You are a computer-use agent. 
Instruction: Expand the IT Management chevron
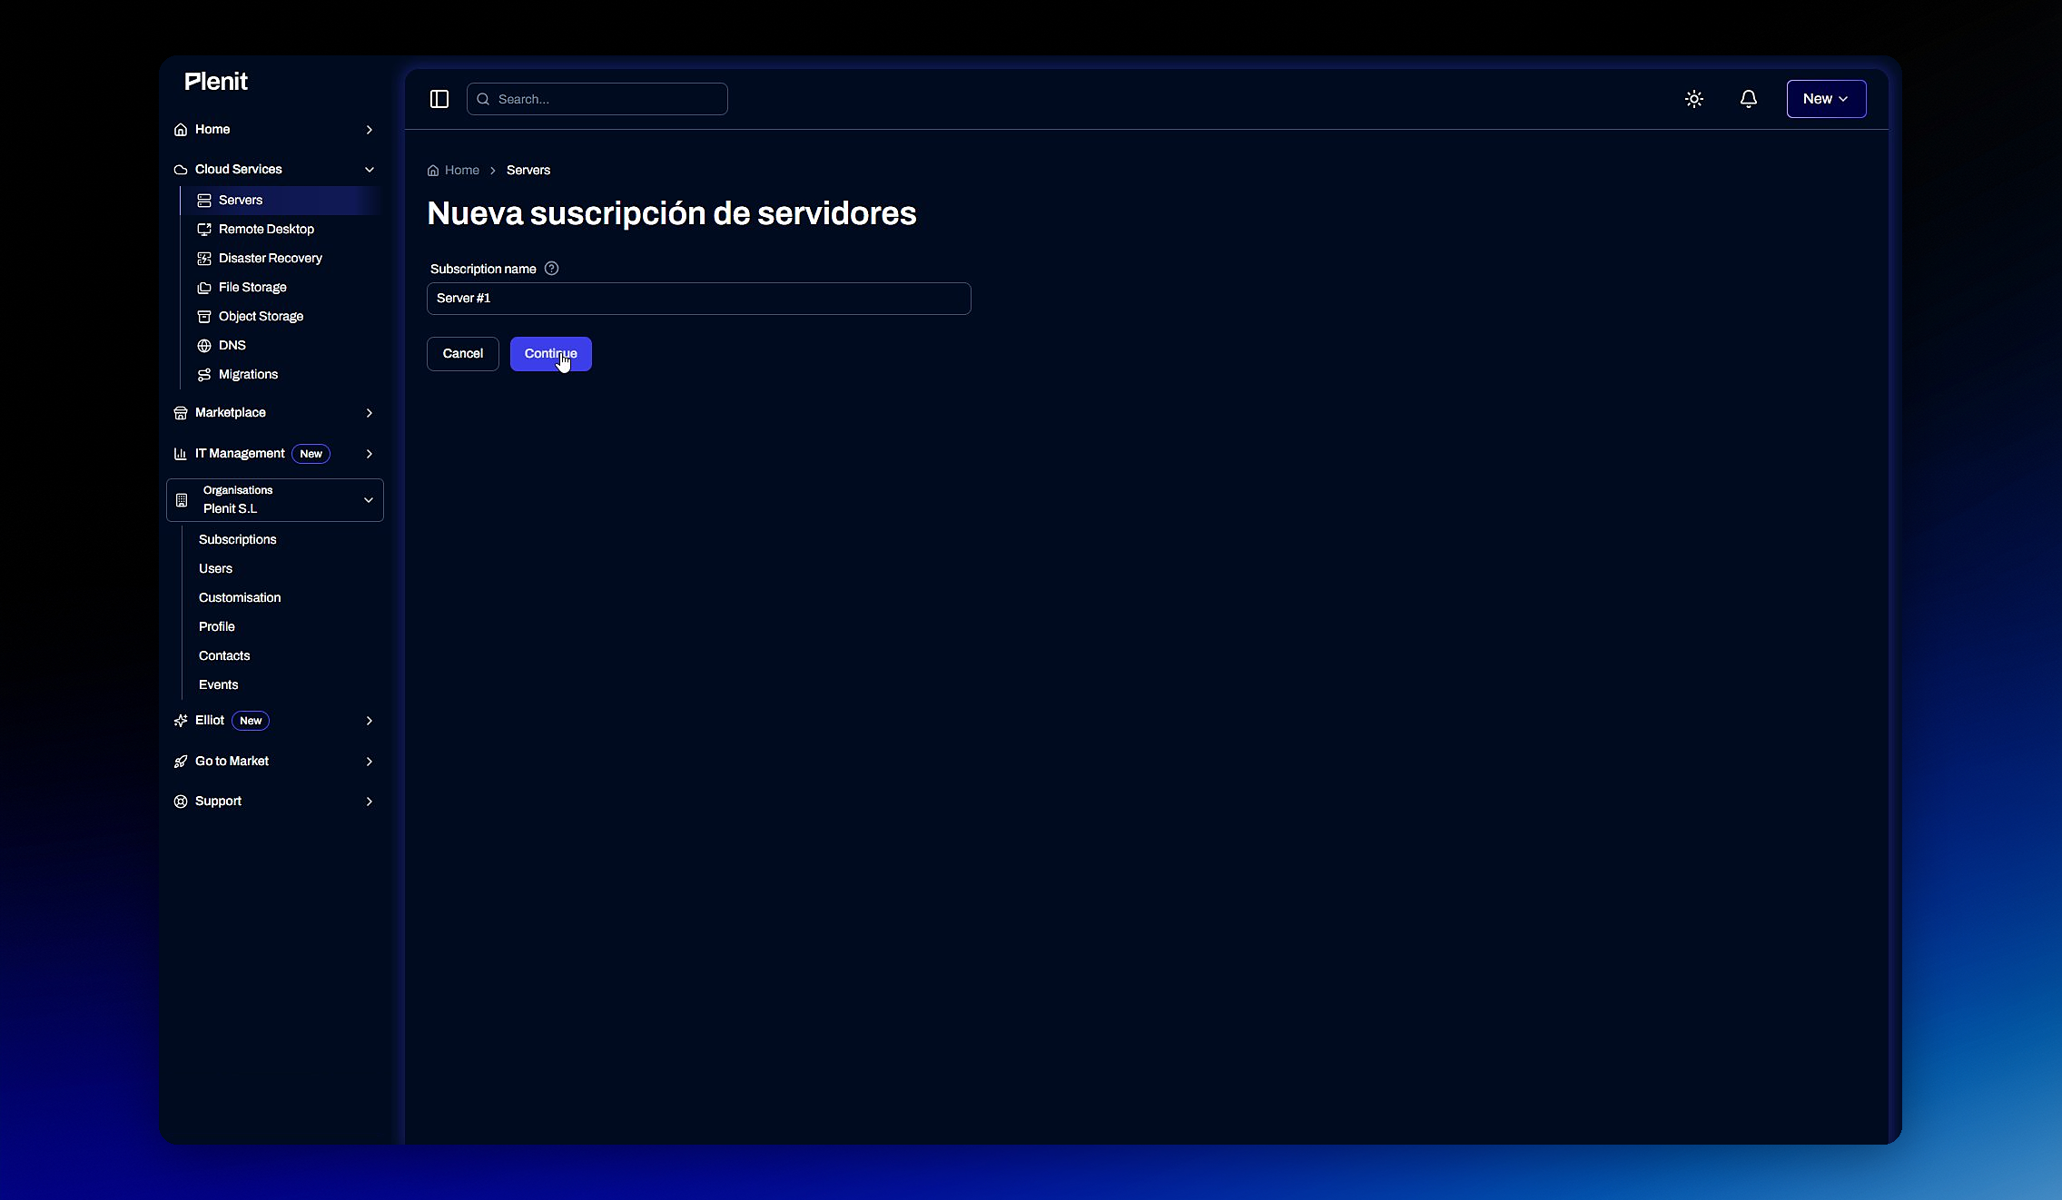point(370,454)
